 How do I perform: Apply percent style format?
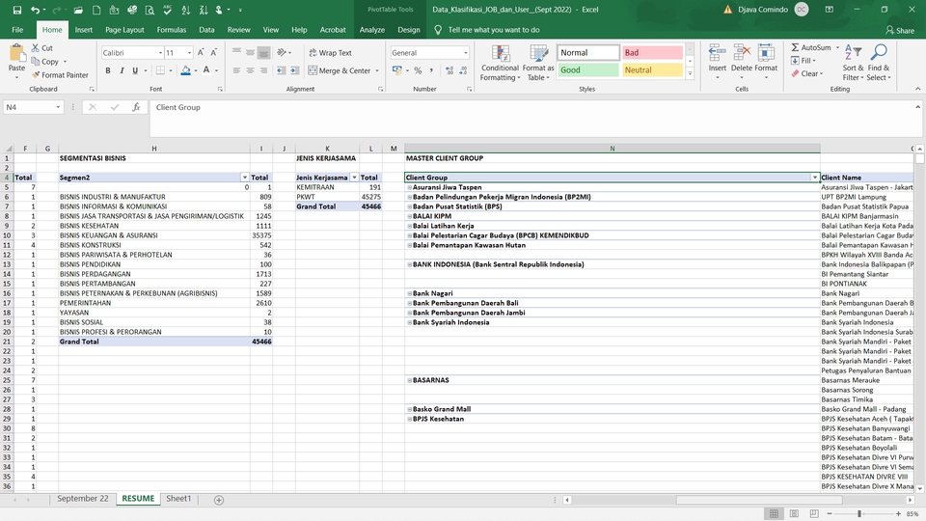[x=418, y=70]
